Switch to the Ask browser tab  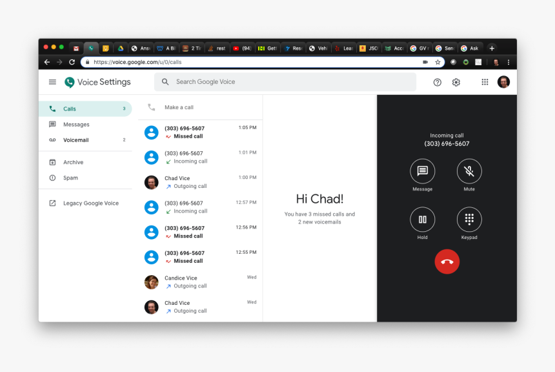click(x=470, y=48)
